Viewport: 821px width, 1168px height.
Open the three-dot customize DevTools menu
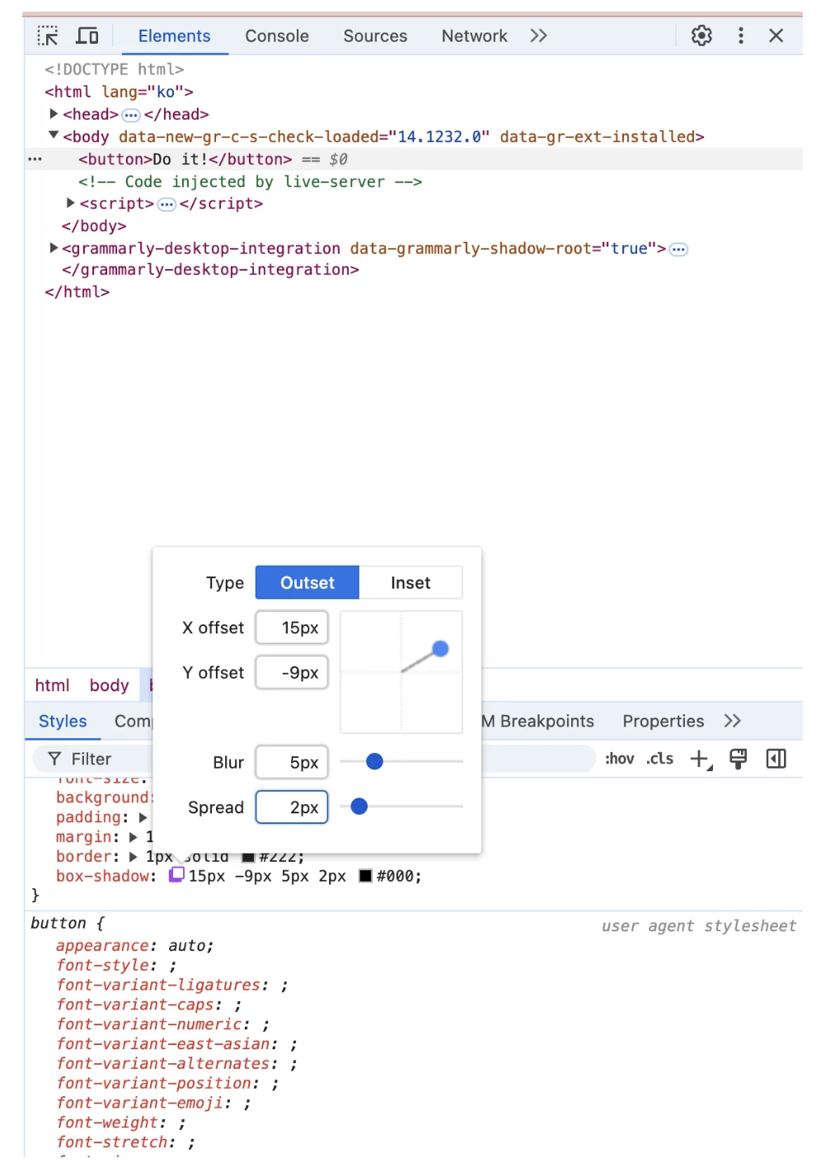click(x=741, y=35)
